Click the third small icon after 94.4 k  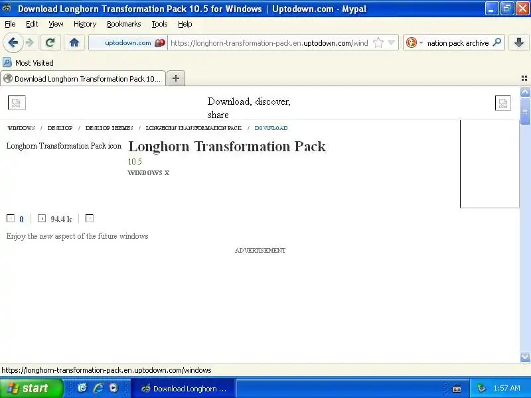(x=90, y=218)
